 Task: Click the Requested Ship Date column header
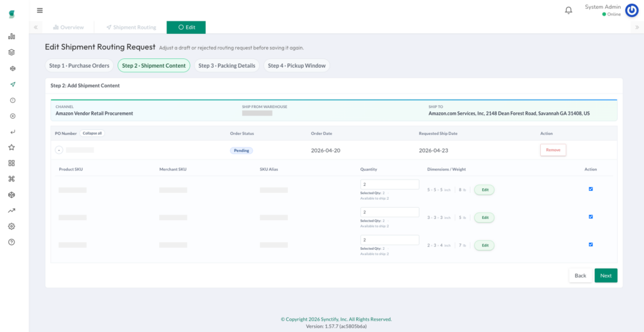pos(438,133)
